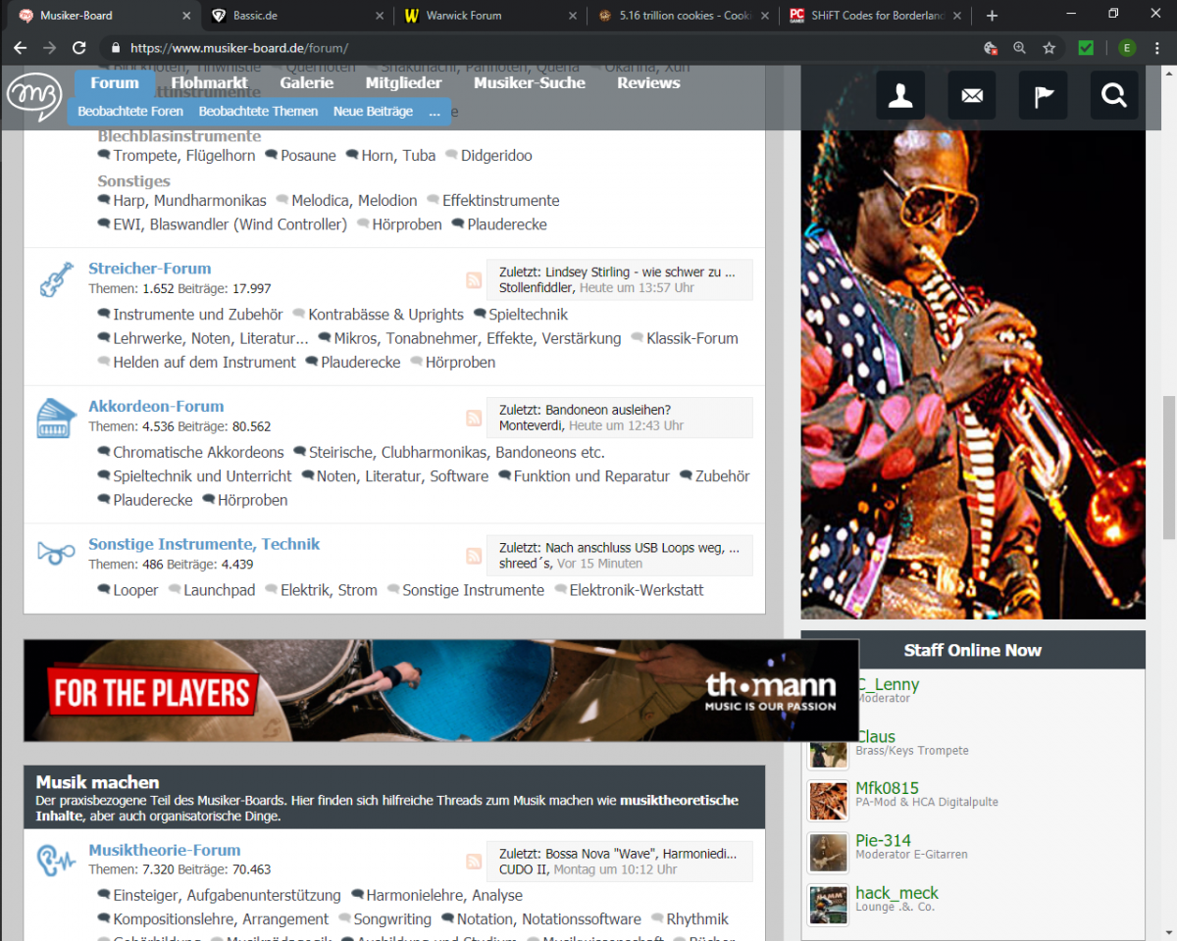Open Trompete, Flügelhorn subforum

coord(184,156)
